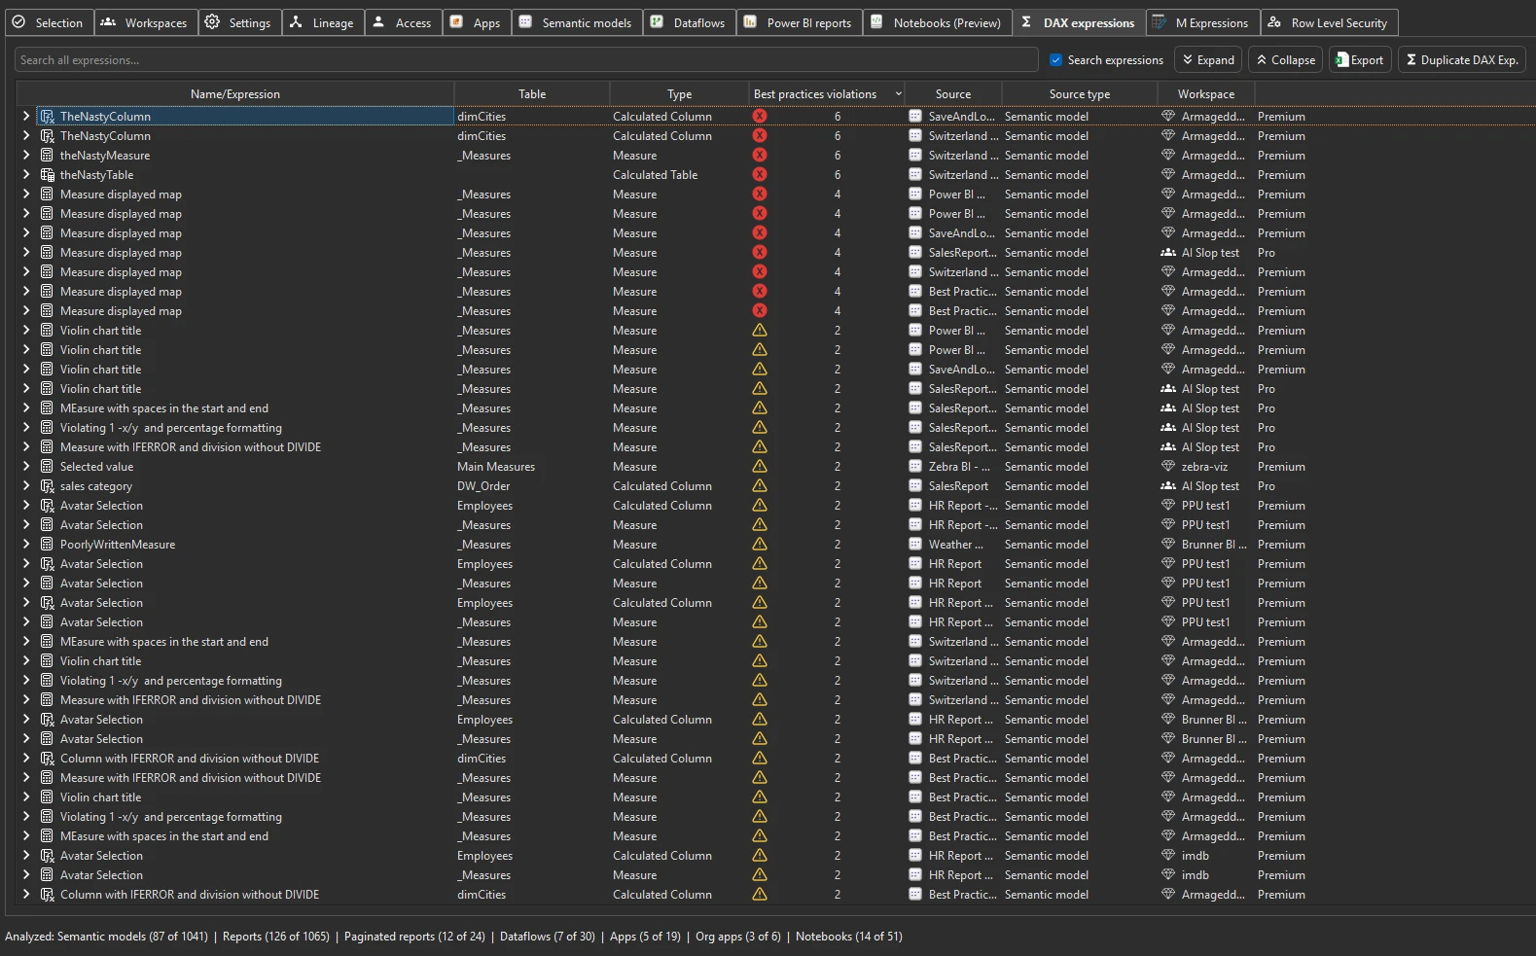Image resolution: width=1536 pixels, height=956 pixels.
Task: Select PoorlyWrittenMeasure name cell
Action: click(x=118, y=545)
